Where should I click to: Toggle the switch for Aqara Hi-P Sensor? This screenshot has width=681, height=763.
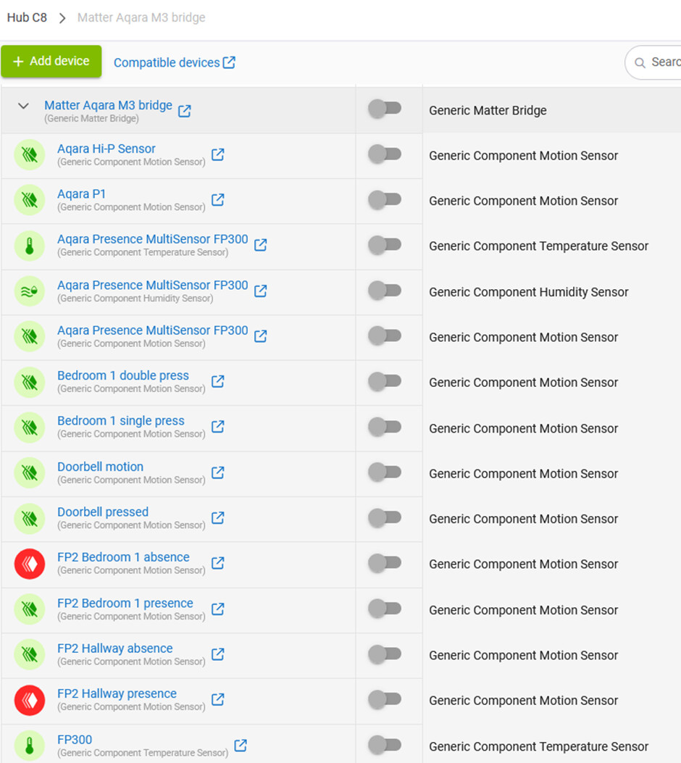tap(385, 154)
